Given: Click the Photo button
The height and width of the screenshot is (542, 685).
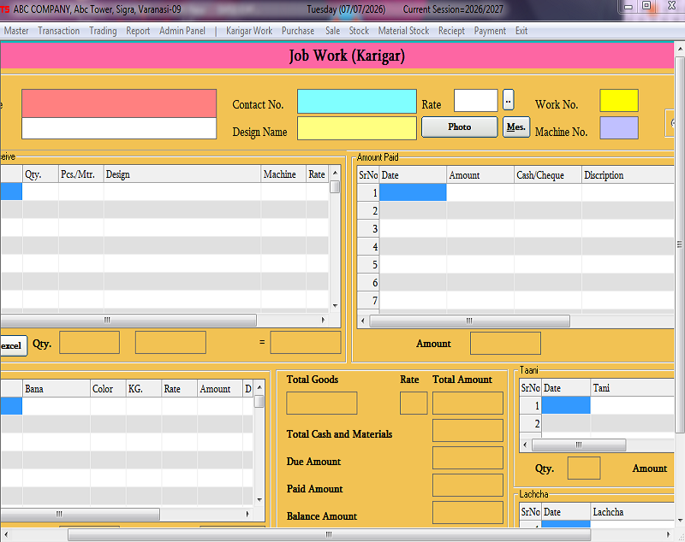Looking at the screenshot, I should [459, 127].
